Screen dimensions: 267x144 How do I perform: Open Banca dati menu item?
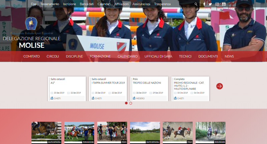[87, 4]
